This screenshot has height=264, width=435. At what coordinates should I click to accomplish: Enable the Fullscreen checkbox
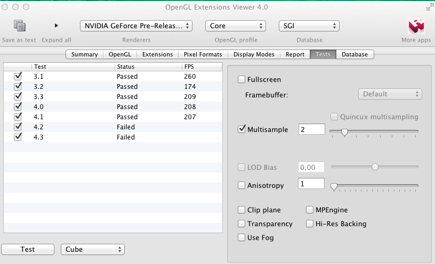click(x=241, y=79)
